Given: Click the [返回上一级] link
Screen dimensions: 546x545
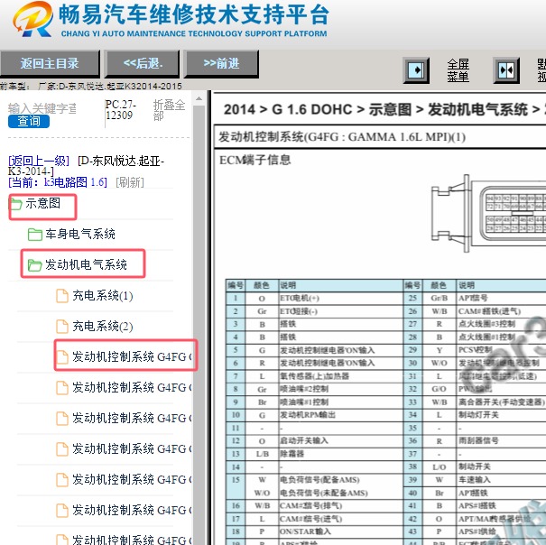Looking at the screenshot, I should 39,161.
